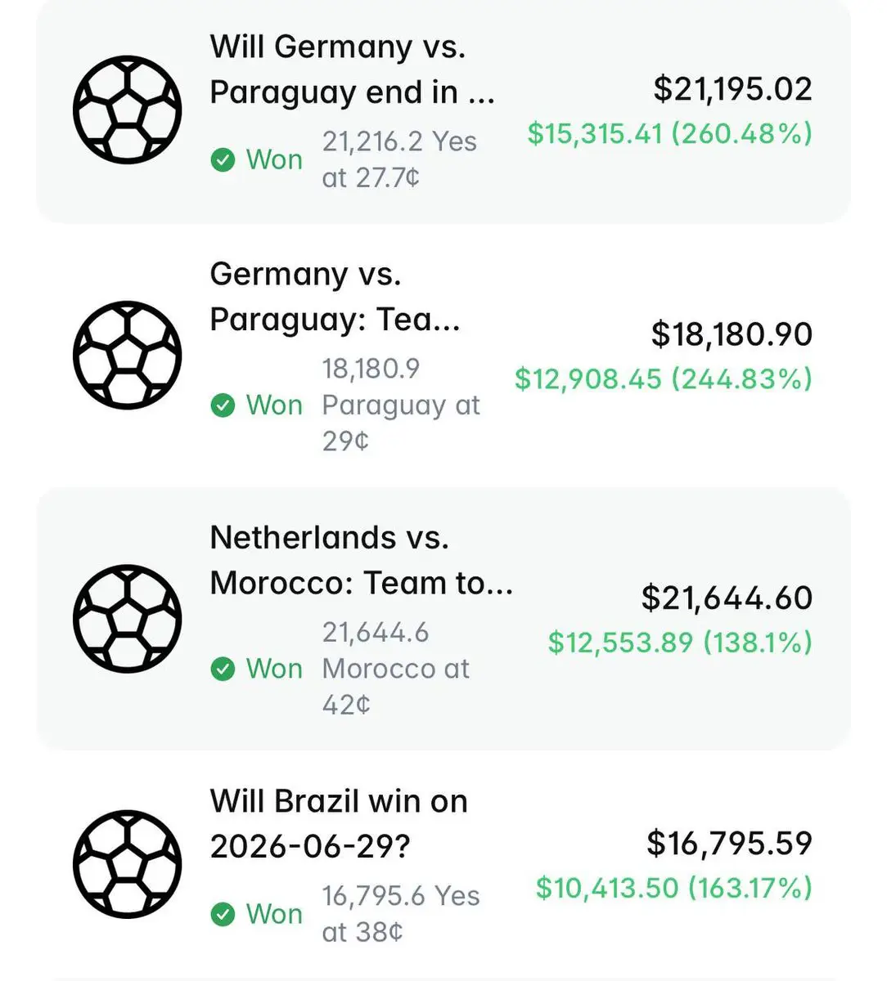The image size is (887, 981).
Task: Click the Won checkmark on Paraguay 29¢ bet
Action: pyautogui.click(x=223, y=405)
